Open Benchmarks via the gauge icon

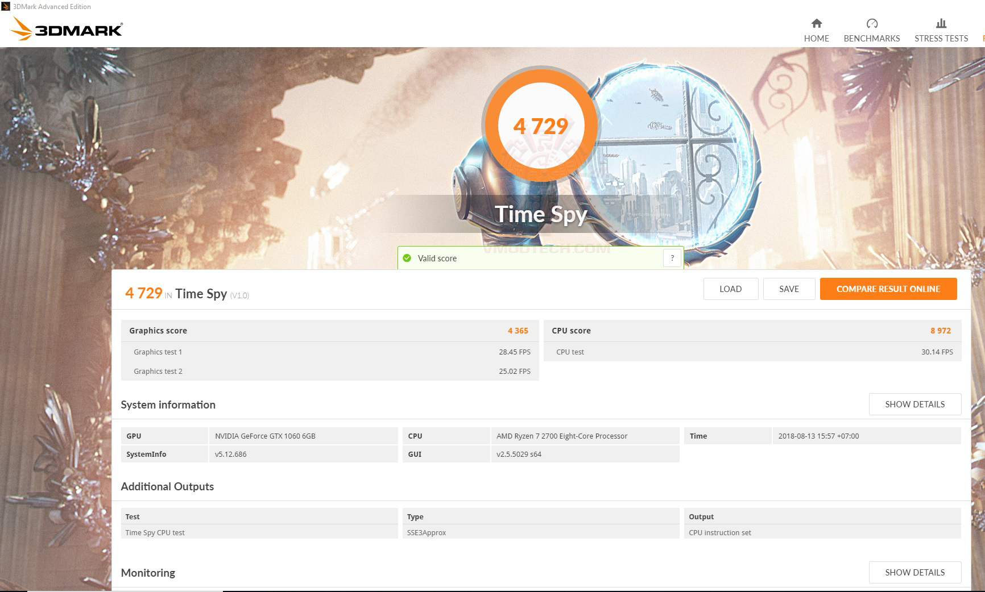point(871,23)
